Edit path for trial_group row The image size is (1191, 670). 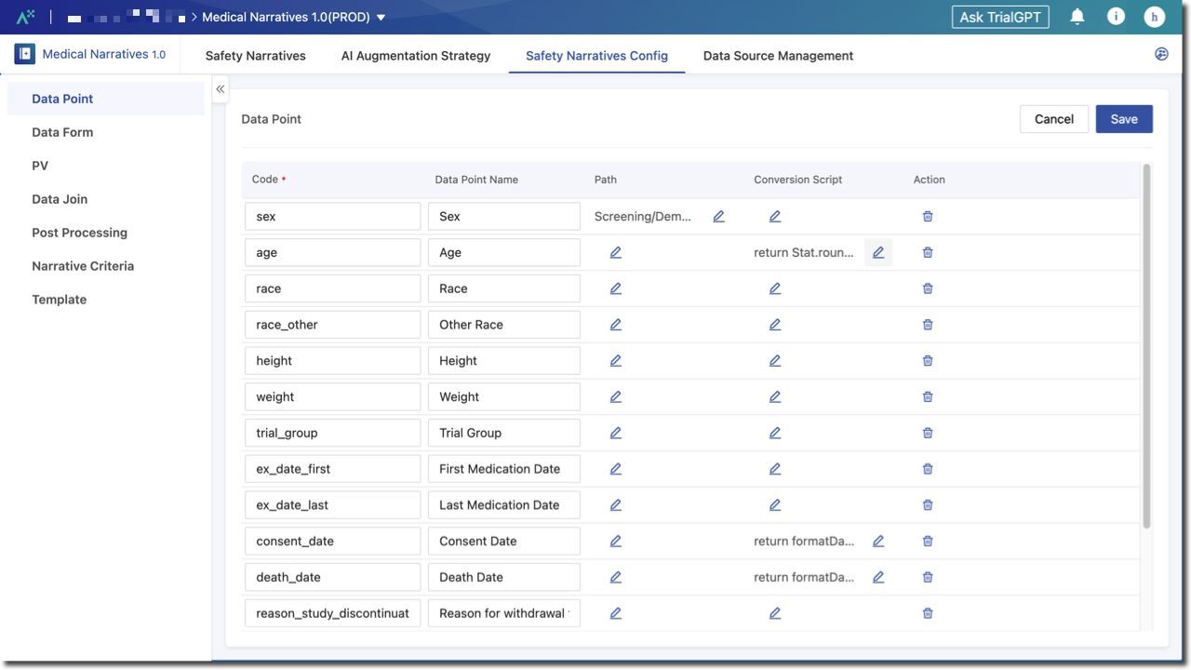tap(616, 434)
